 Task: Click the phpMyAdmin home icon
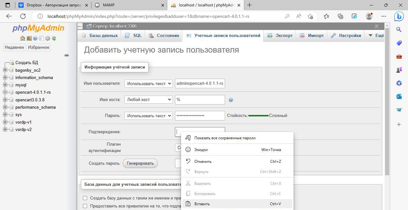22,39
